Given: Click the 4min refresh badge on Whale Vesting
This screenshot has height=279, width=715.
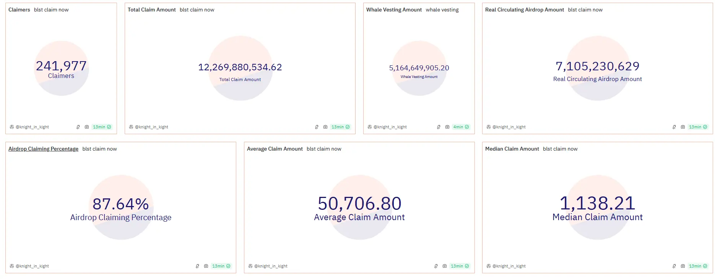Looking at the screenshot, I should coord(461,127).
